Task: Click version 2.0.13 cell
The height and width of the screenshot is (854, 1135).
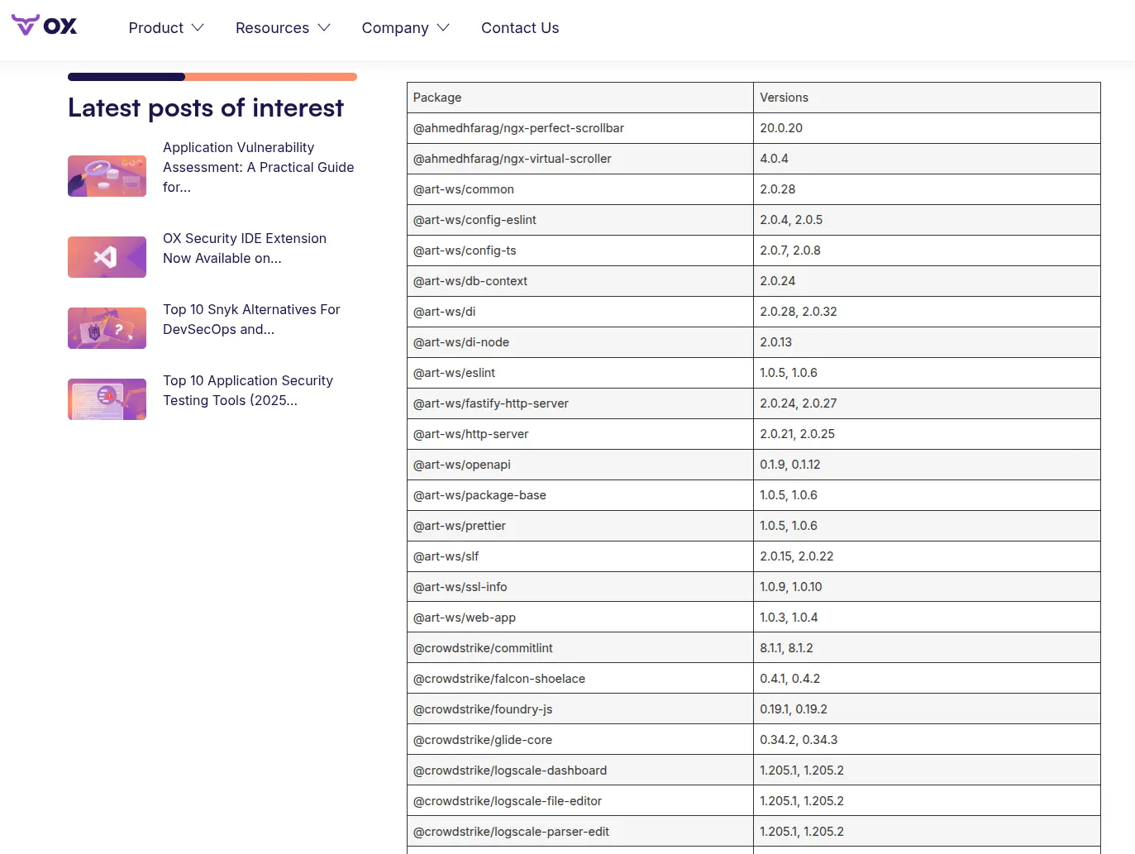Action: 927,342
